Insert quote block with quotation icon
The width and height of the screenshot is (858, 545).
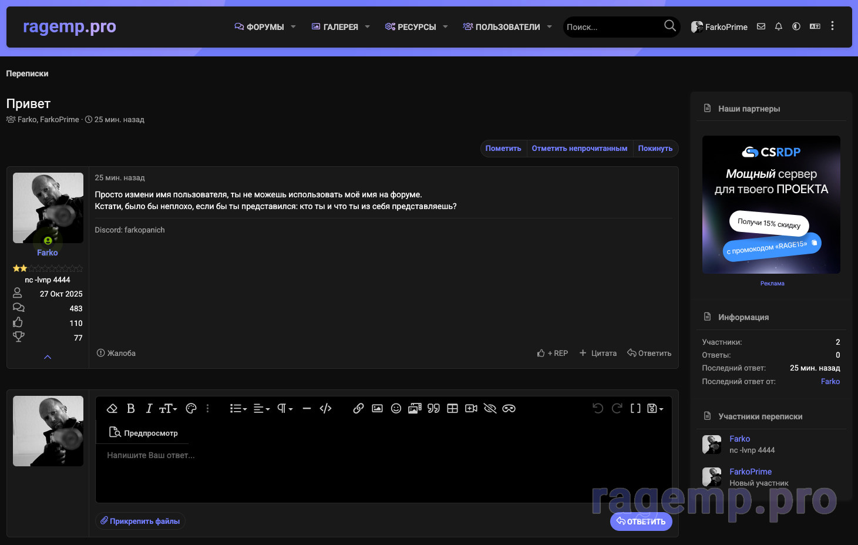pyautogui.click(x=433, y=408)
